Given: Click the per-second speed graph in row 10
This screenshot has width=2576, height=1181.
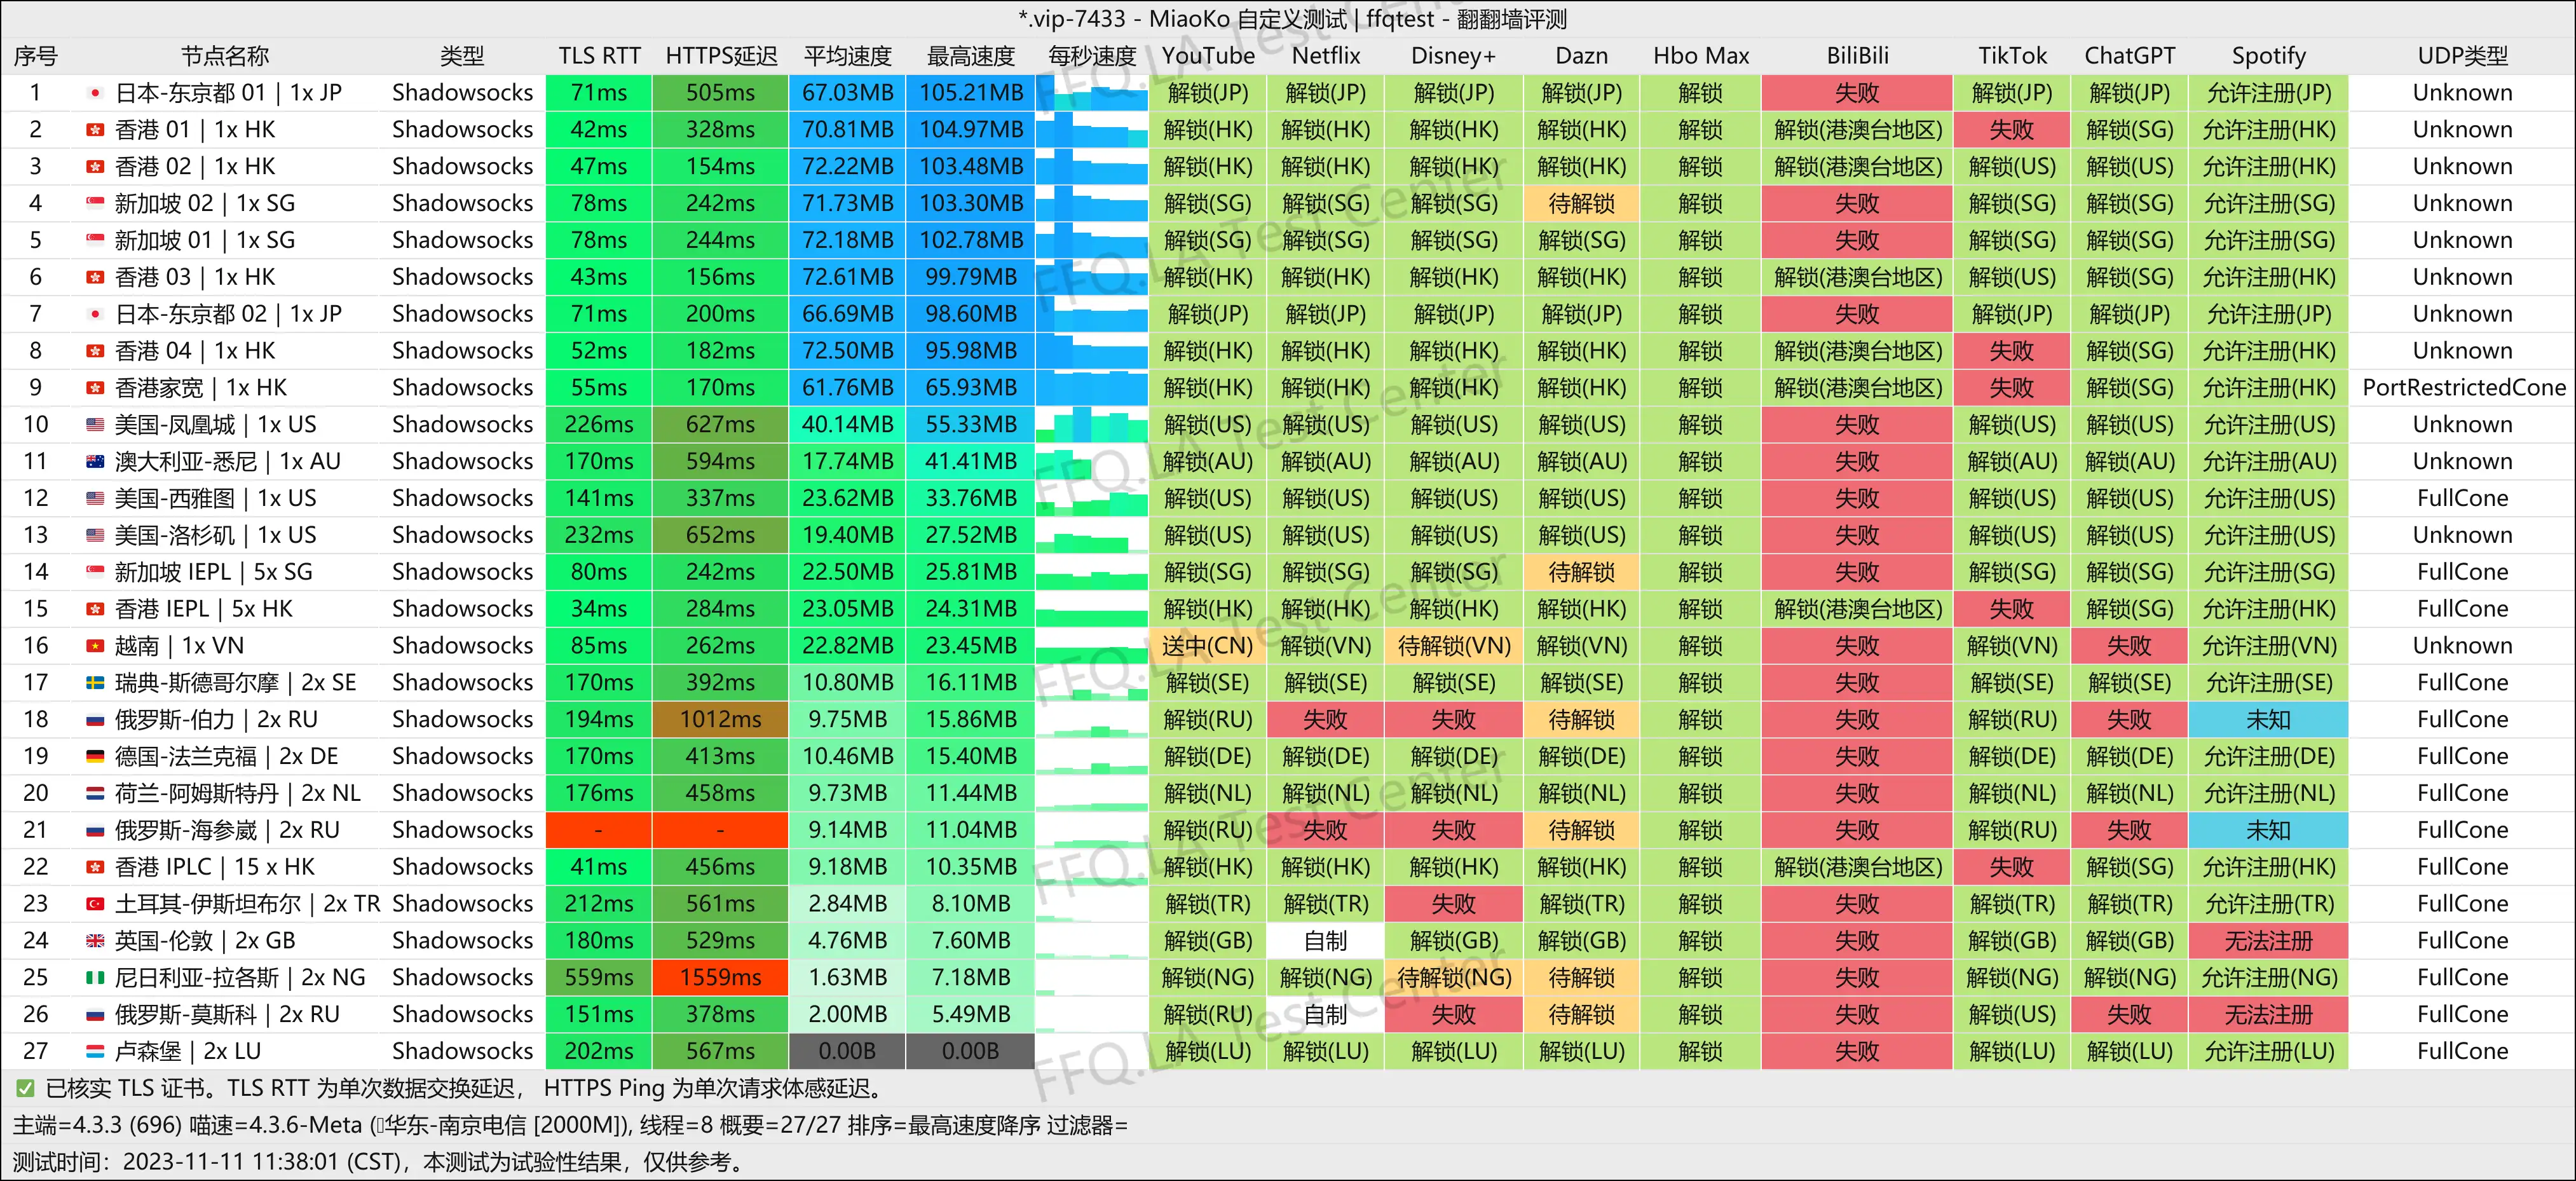Looking at the screenshot, I should 1091,425.
